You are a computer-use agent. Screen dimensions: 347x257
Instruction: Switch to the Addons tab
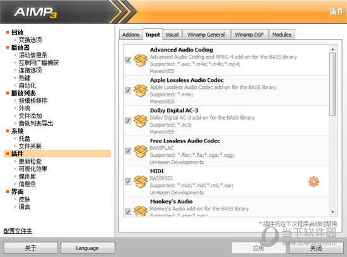[131, 35]
